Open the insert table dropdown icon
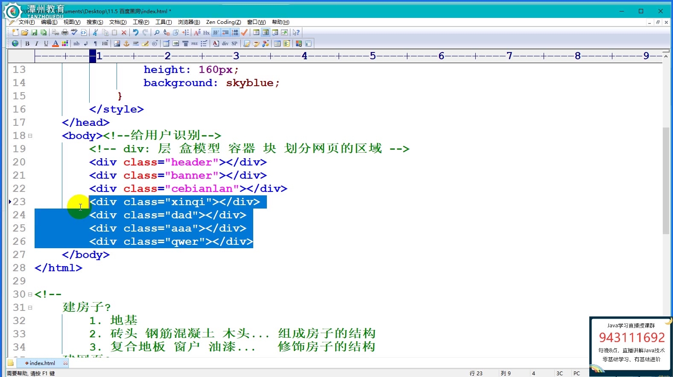 pyautogui.click(x=166, y=43)
